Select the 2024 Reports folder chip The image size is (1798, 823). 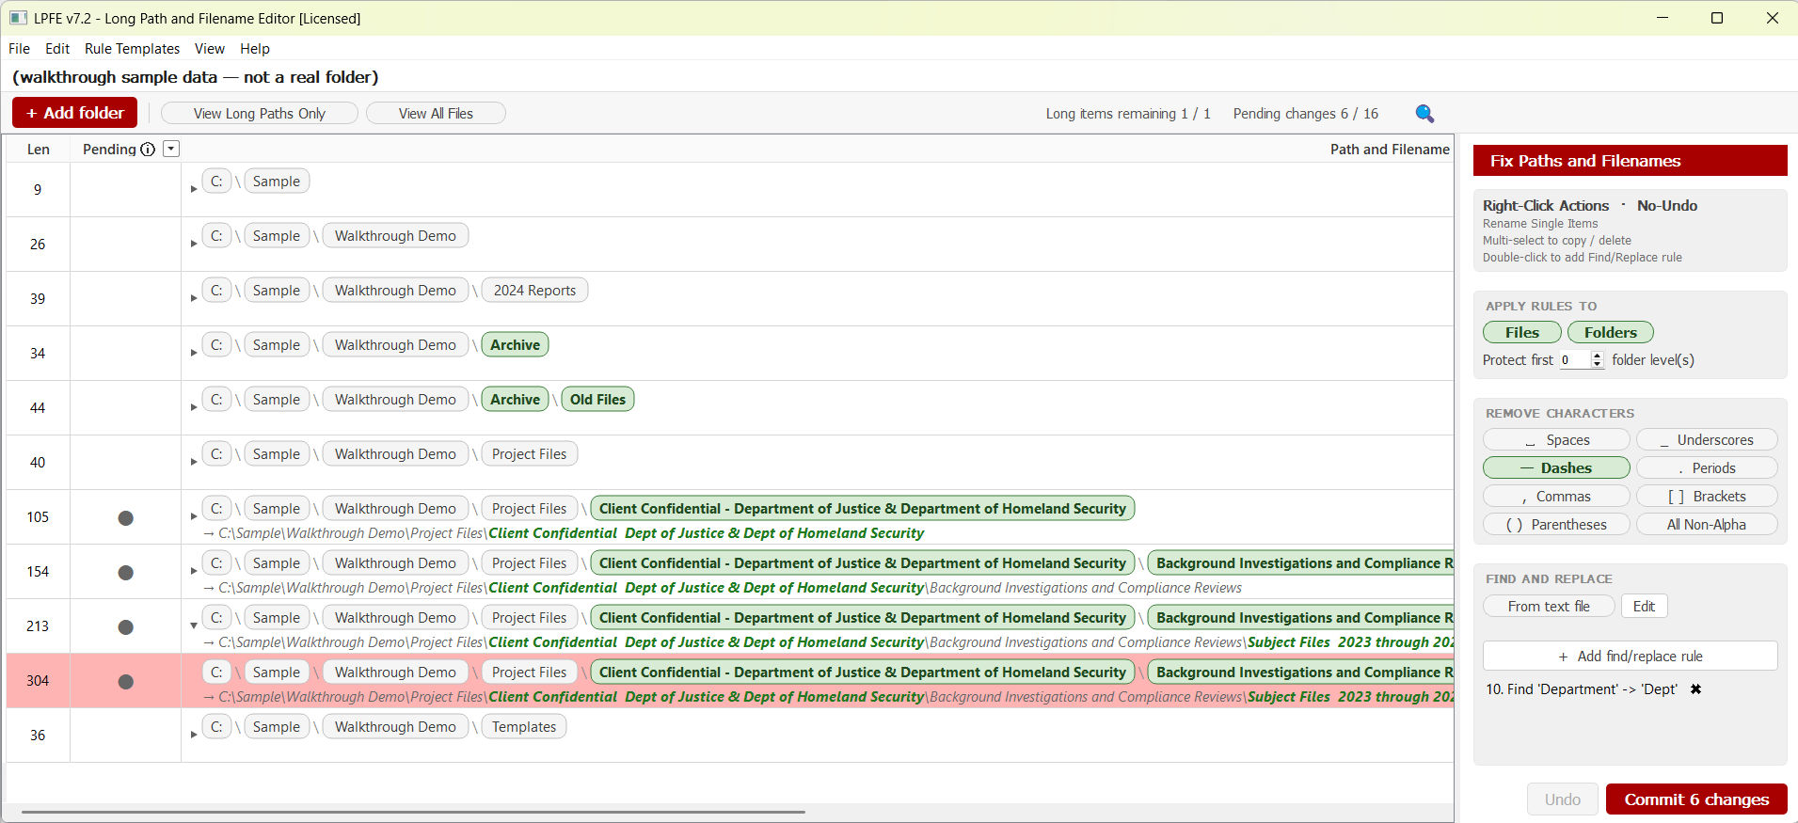(534, 291)
